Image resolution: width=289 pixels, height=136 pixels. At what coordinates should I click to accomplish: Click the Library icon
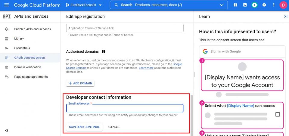pyautogui.click(x=7, y=38)
